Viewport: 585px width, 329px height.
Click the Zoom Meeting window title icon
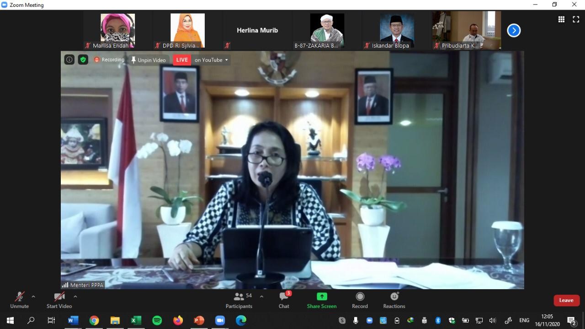pos(5,5)
